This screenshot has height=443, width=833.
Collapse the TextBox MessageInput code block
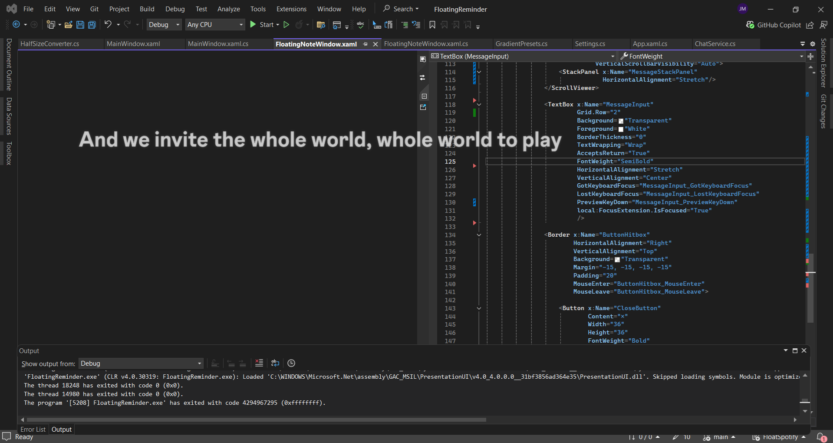click(x=479, y=105)
